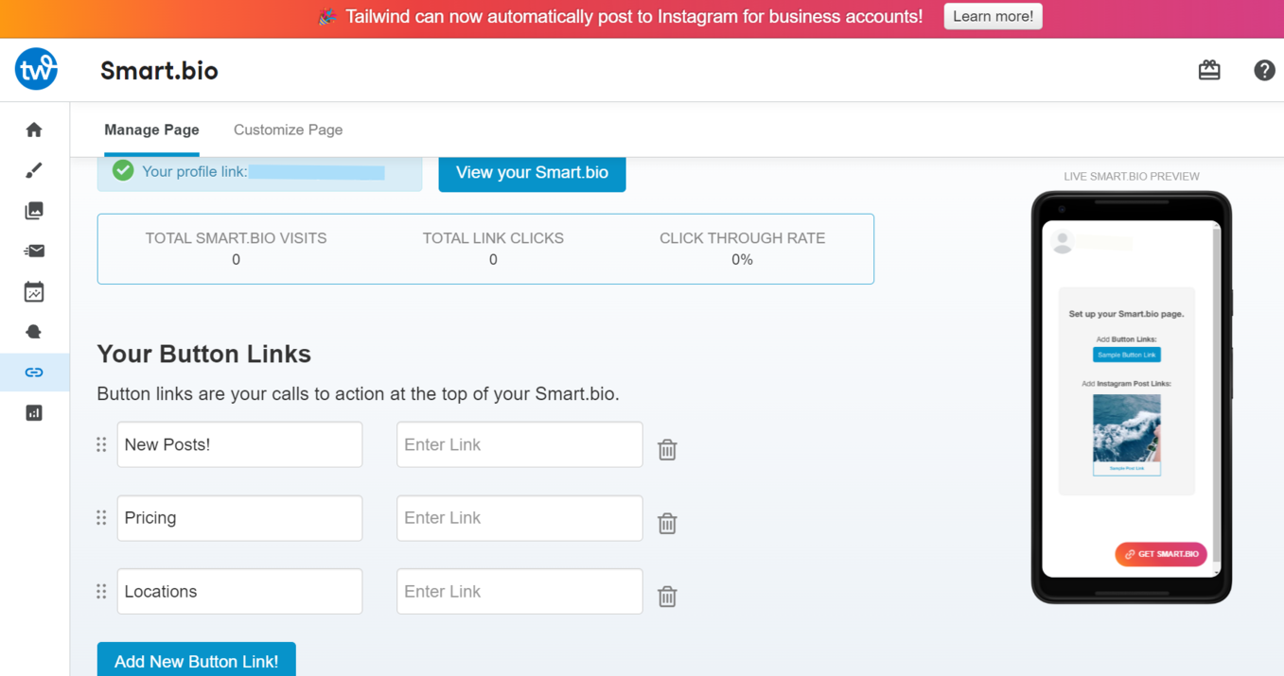Open the image gallery sidebar icon
The height and width of the screenshot is (676, 1284).
pos(34,211)
